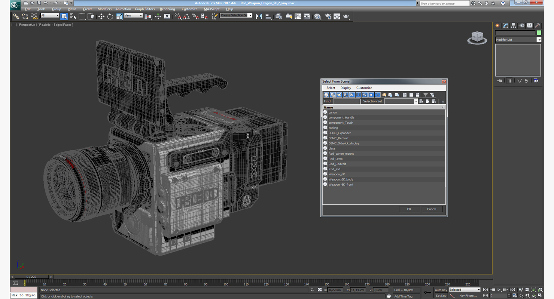Open the Utilities hammer panel icon
This screenshot has width=554, height=299.
point(538,25)
